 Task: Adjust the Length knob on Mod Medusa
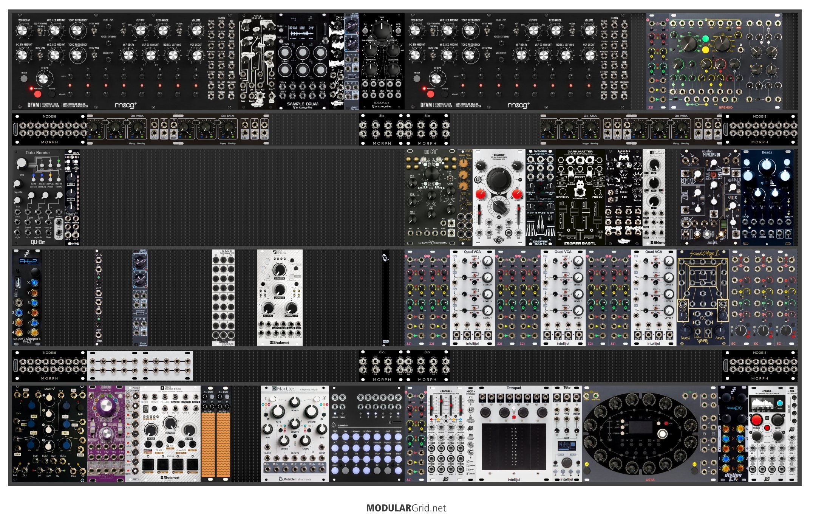click(x=279, y=270)
